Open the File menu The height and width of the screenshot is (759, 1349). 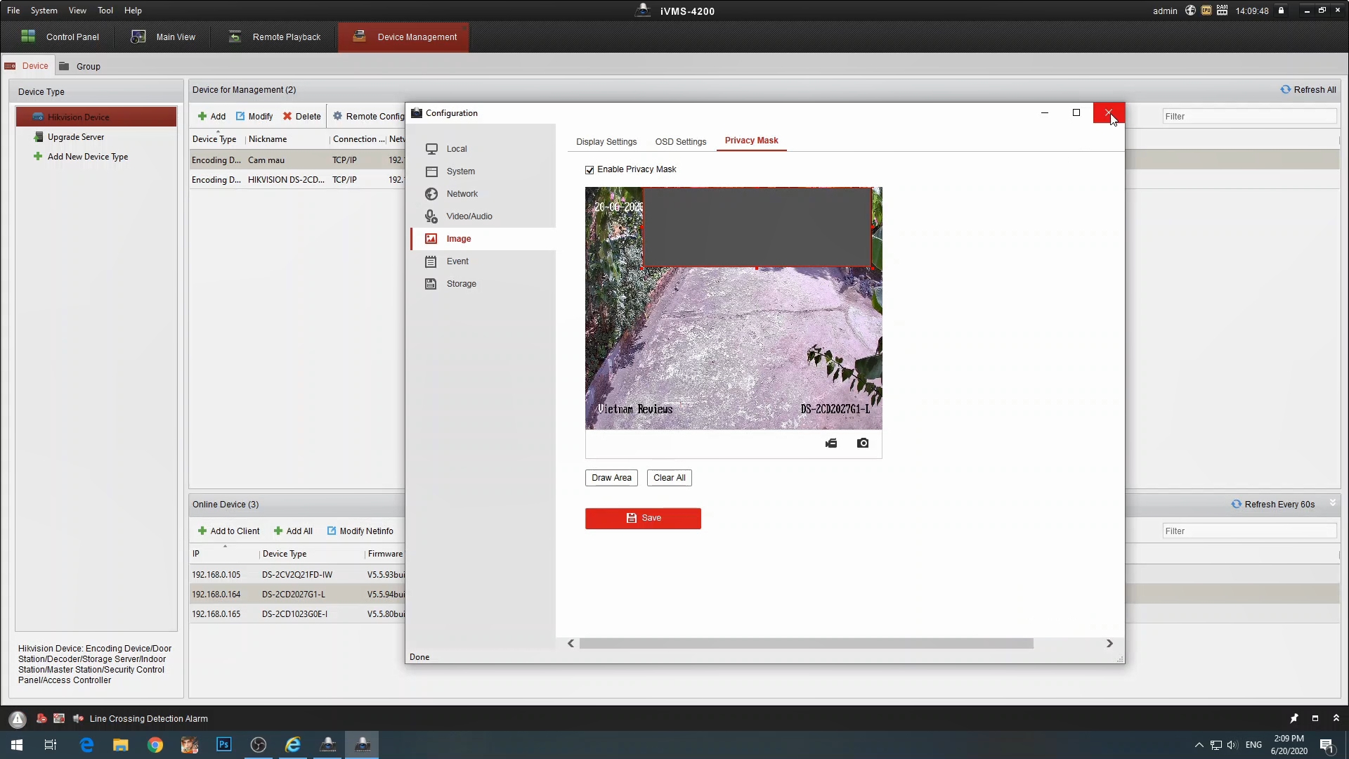coord(13,11)
